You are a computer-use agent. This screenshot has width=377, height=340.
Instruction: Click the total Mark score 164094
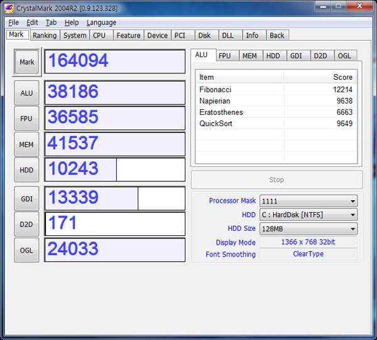pyautogui.click(x=79, y=60)
